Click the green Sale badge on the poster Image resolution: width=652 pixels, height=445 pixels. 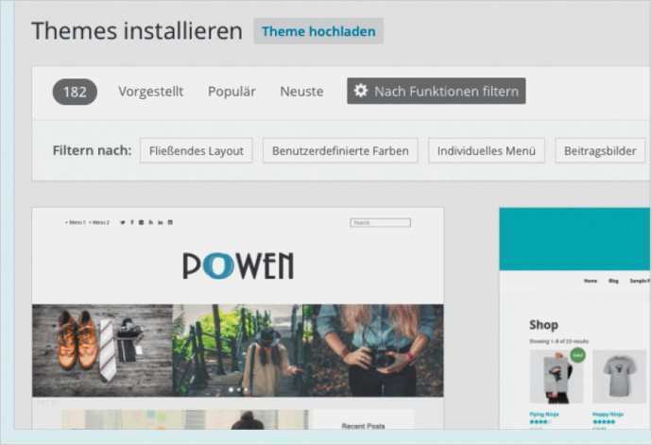(x=576, y=354)
